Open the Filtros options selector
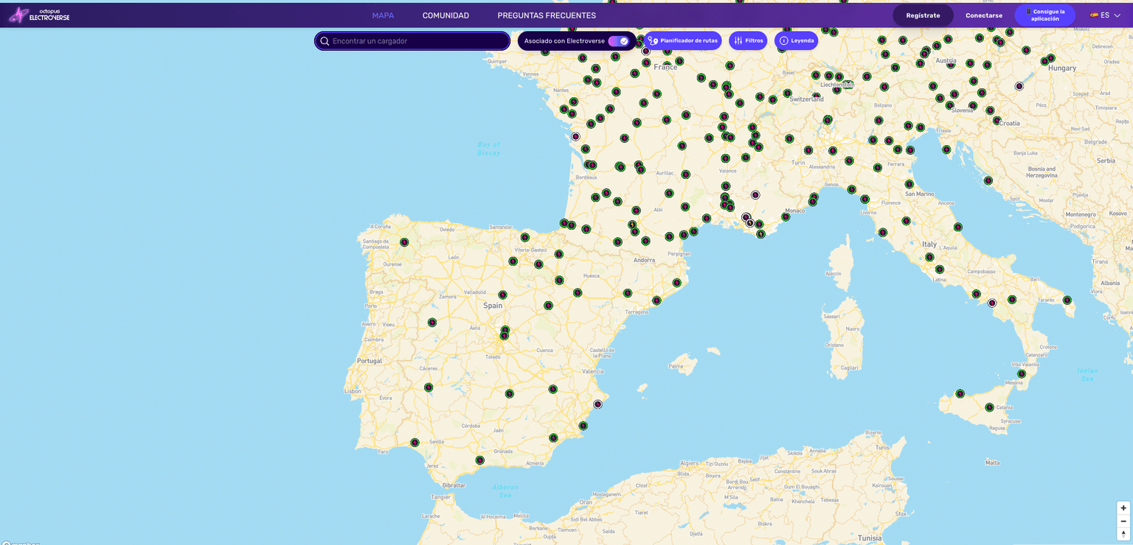The image size is (1133, 545). (x=748, y=40)
